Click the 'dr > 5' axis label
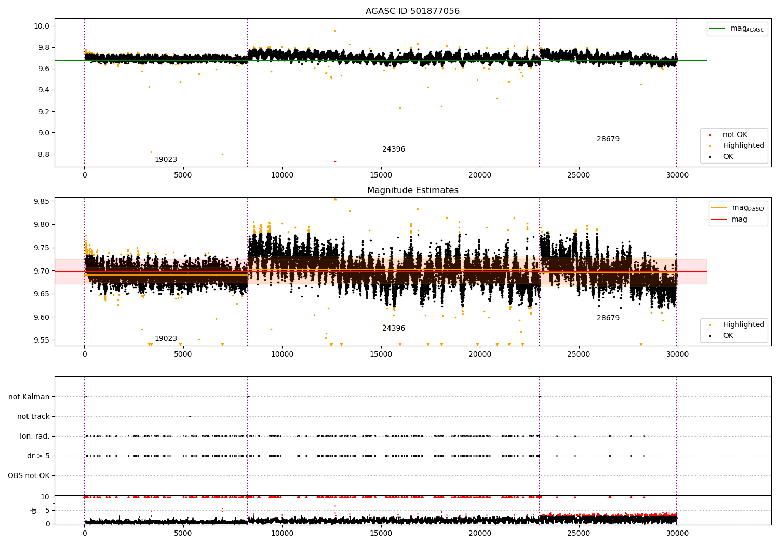This screenshot has height=545, width=779. (x=38, y=456)
